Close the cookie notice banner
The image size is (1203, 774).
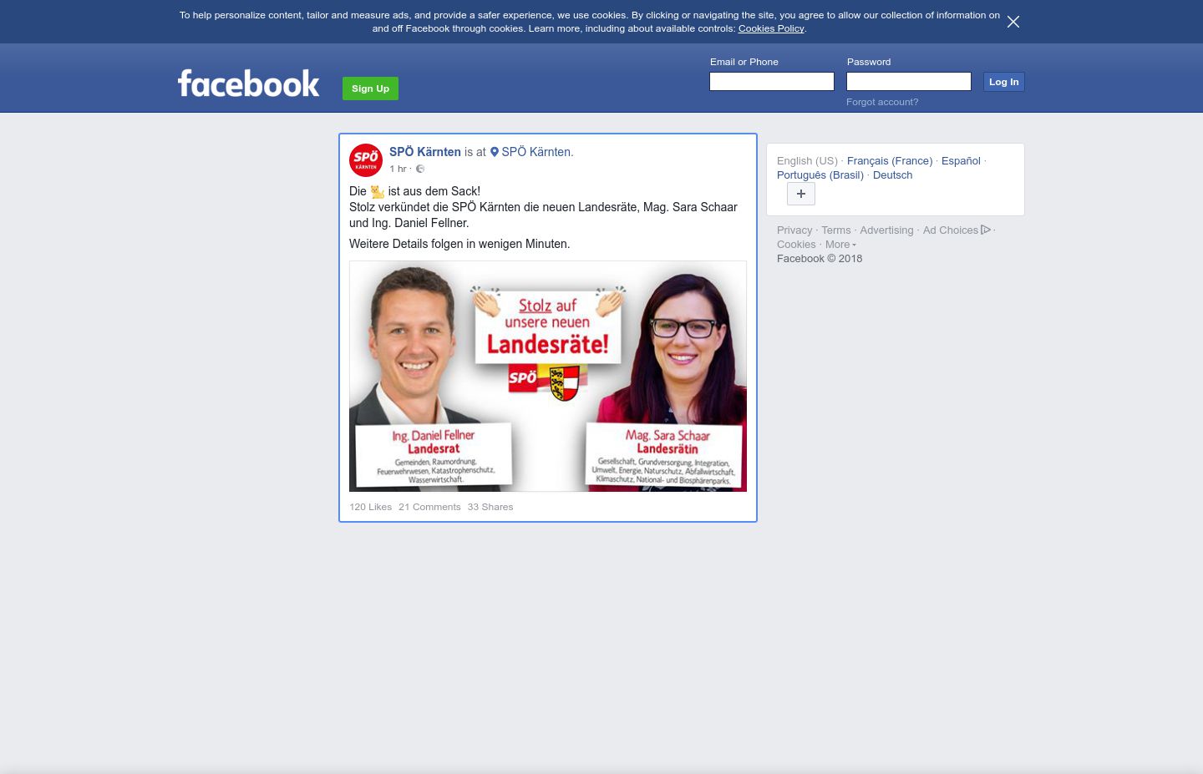click(1013, 22)
